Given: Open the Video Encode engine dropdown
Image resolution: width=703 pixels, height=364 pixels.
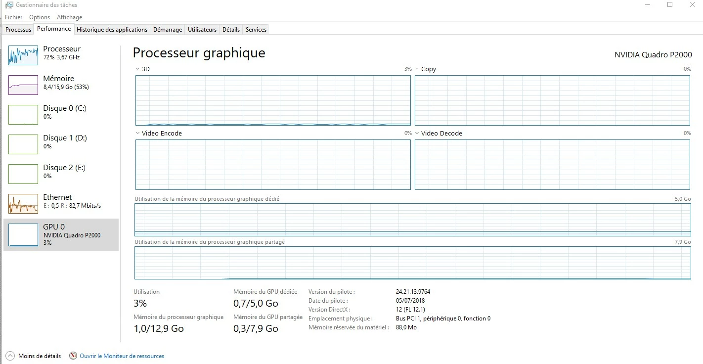Looking at the screenshot, I should pos(137,134).
